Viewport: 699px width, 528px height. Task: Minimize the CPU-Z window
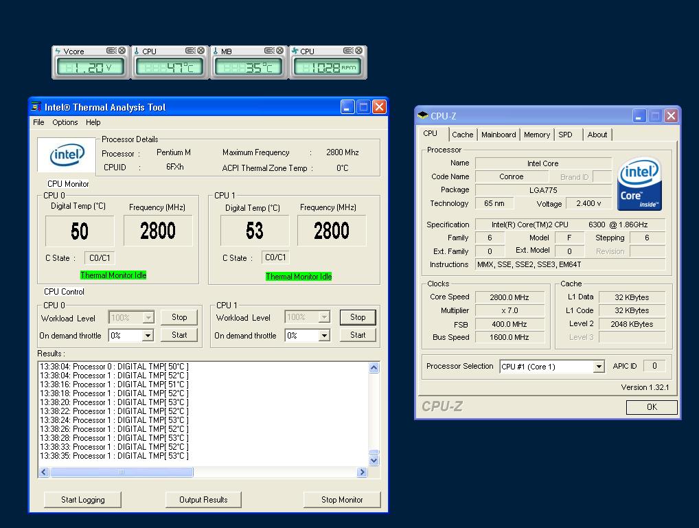639,117
